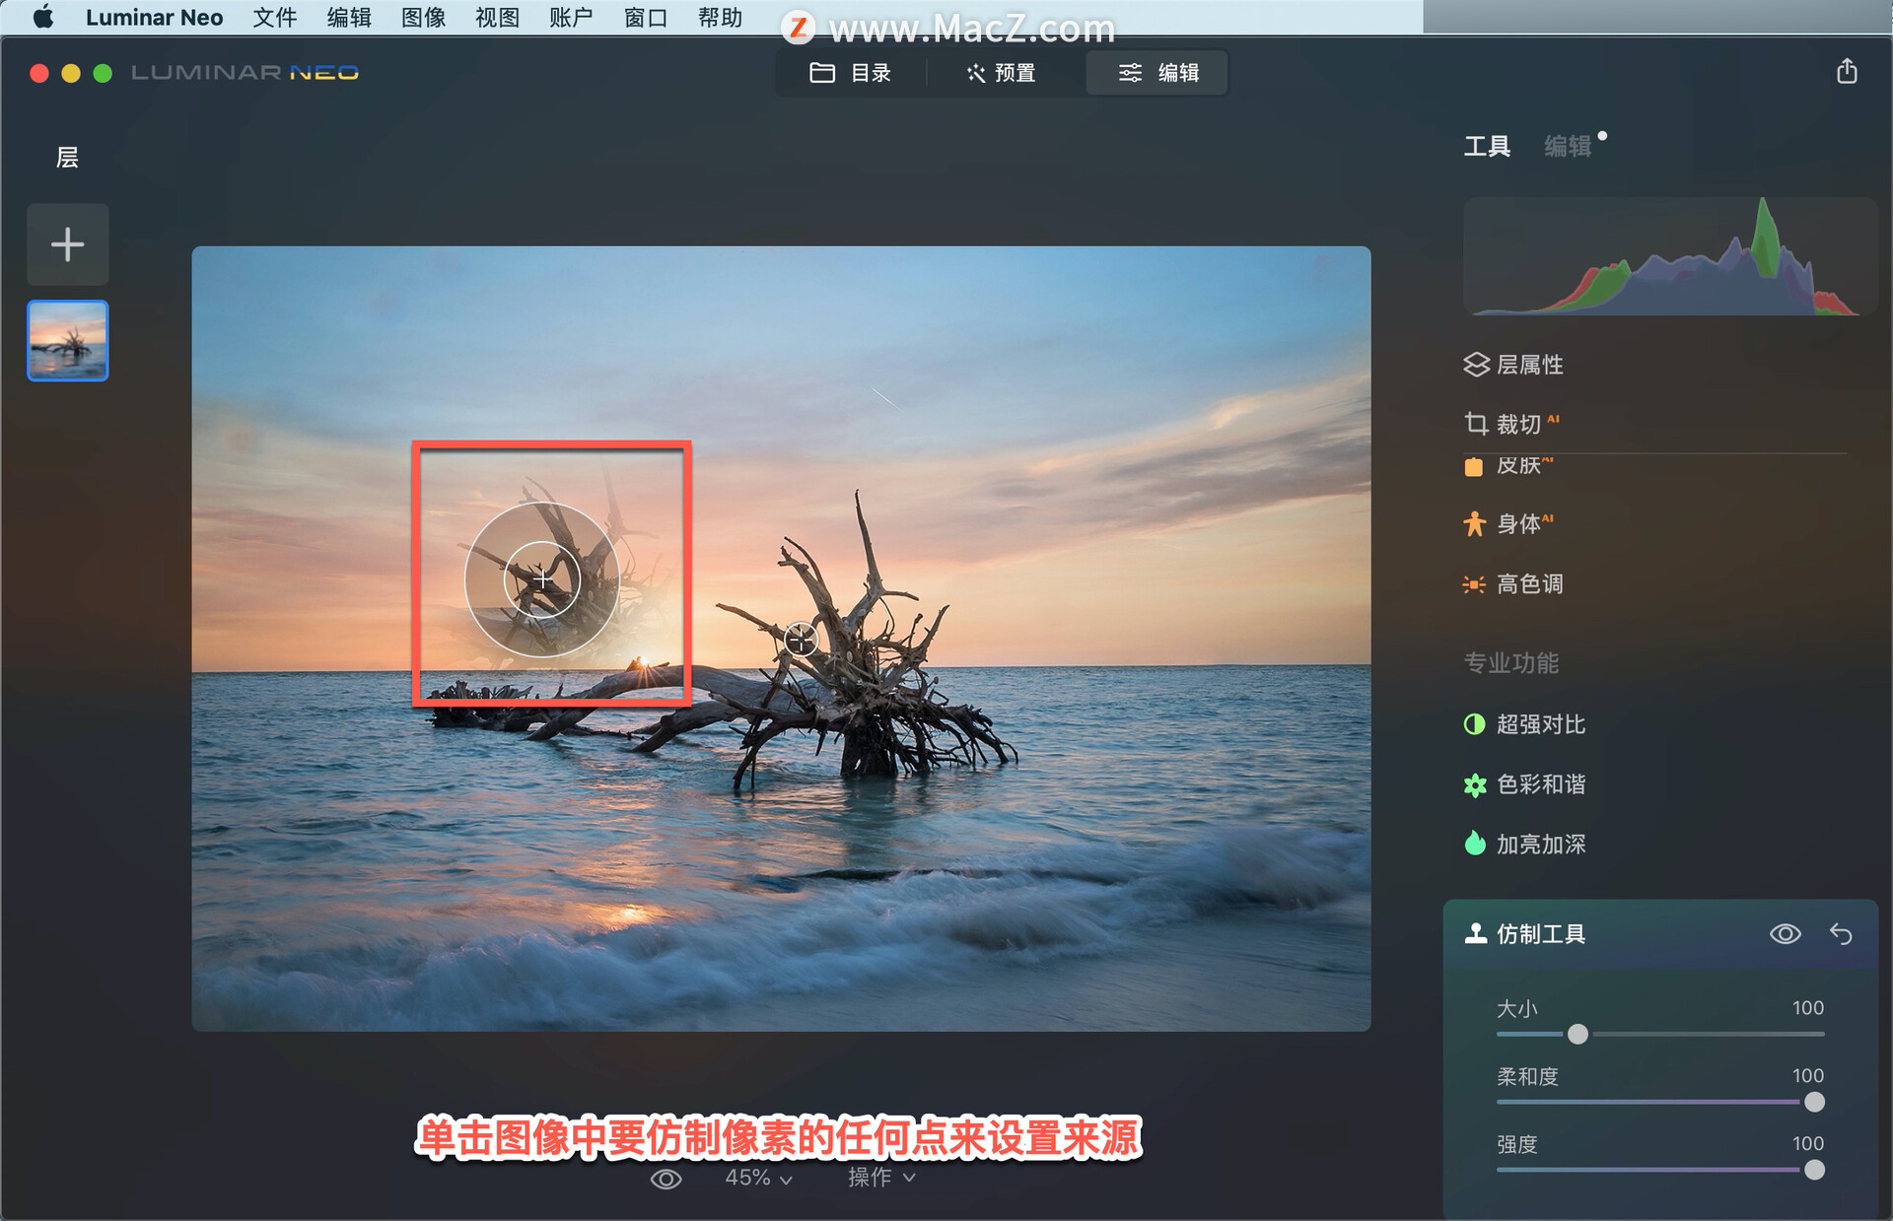Open the 层属性 layer properties tool
1893x1221 pixels.
(1513, 365)
